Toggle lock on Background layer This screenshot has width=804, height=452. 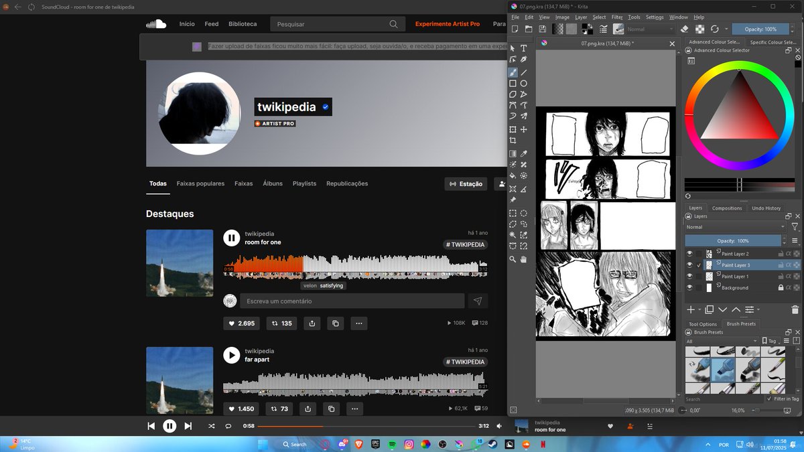click(781, 287)
